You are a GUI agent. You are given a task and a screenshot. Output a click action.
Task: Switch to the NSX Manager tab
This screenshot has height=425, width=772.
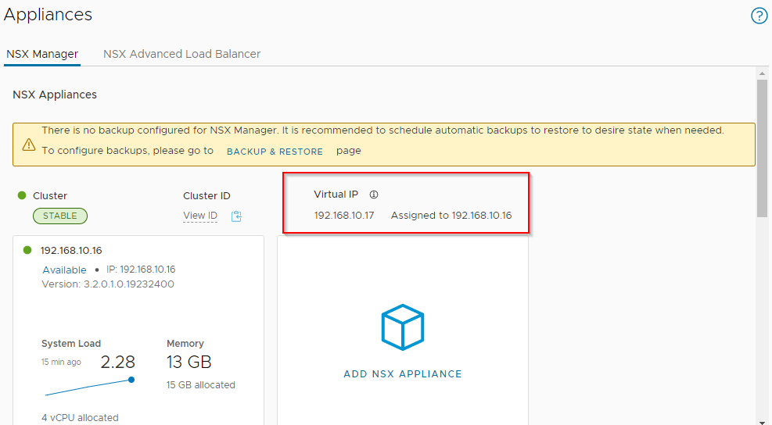(x=42, y=54)
